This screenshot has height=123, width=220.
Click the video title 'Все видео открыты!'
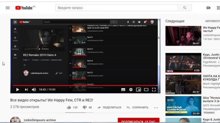click(52, 100)
